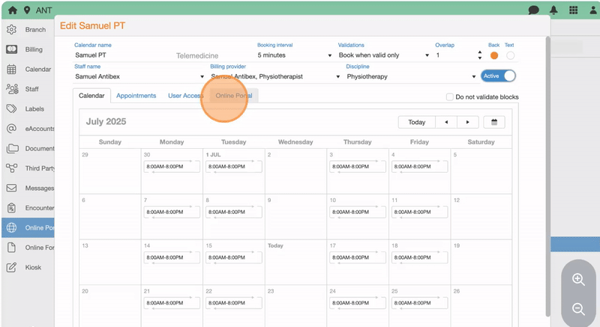Click the calendar picker icon button

pyautogui.click(x=494, y=122)
